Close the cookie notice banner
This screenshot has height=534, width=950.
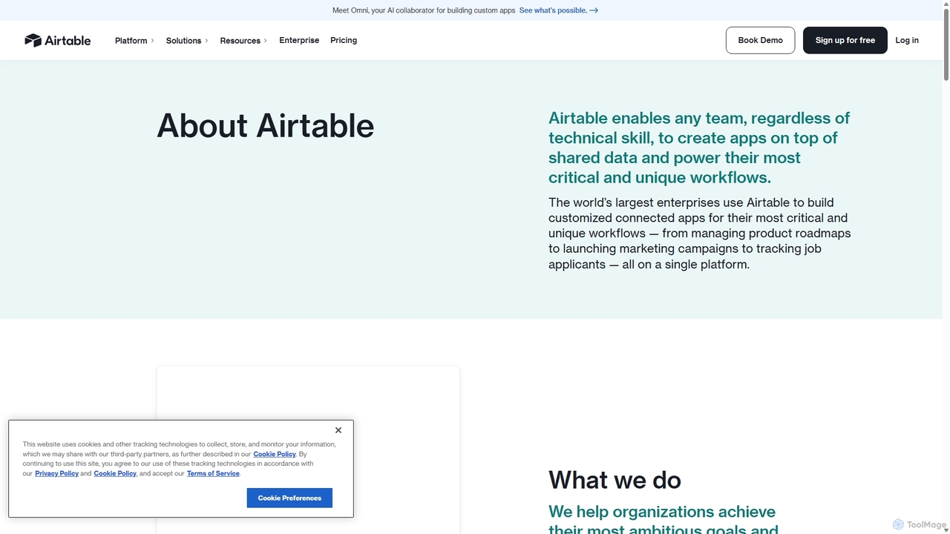(338, 430)
